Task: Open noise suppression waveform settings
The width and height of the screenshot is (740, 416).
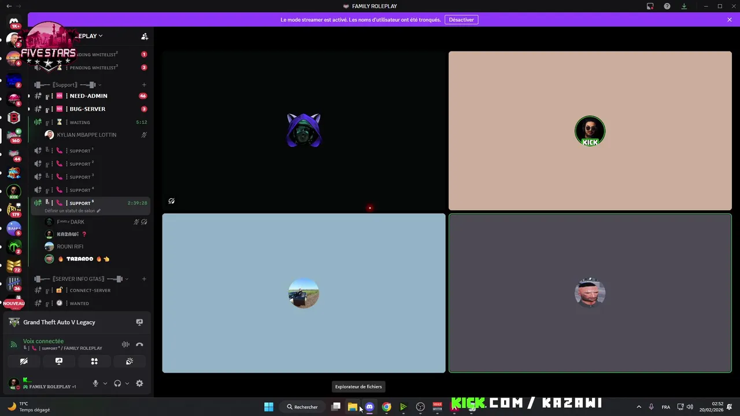Action: 125,344
